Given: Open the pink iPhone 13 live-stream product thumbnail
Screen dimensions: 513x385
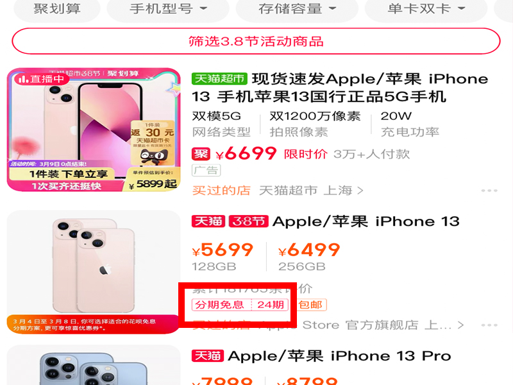Looking at the screenshot, I should (x=94, y=130).
